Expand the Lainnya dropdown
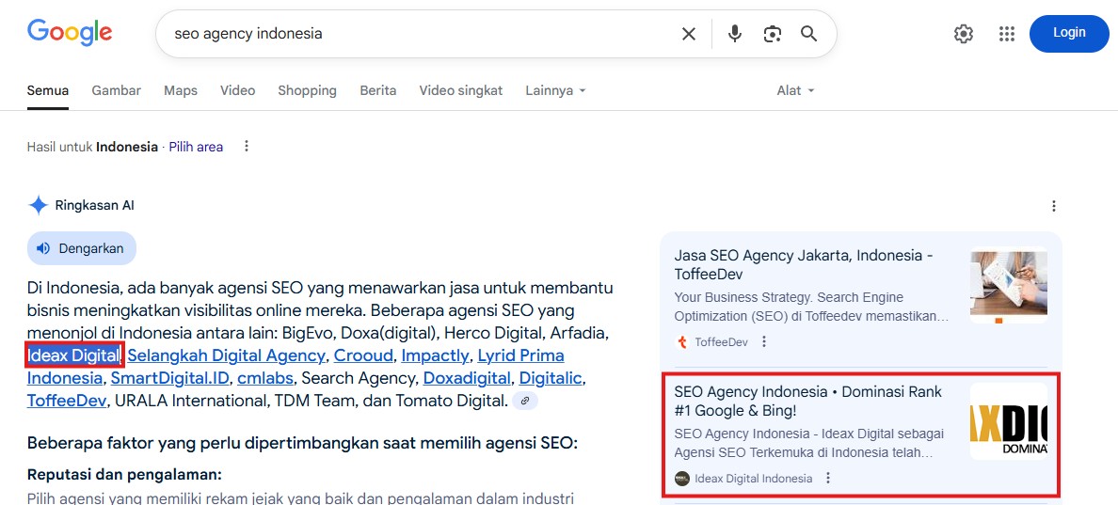Screen dimensions: 1118x505 coord(555,90)
